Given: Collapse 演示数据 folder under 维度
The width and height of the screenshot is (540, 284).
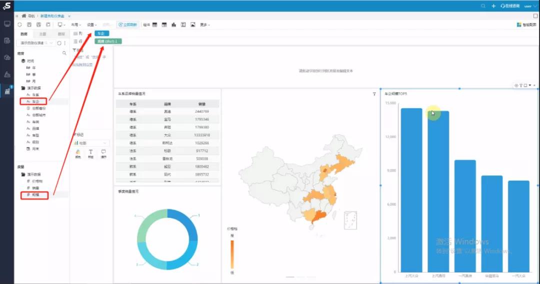Looking at the screenshot, I should (23, 88).
